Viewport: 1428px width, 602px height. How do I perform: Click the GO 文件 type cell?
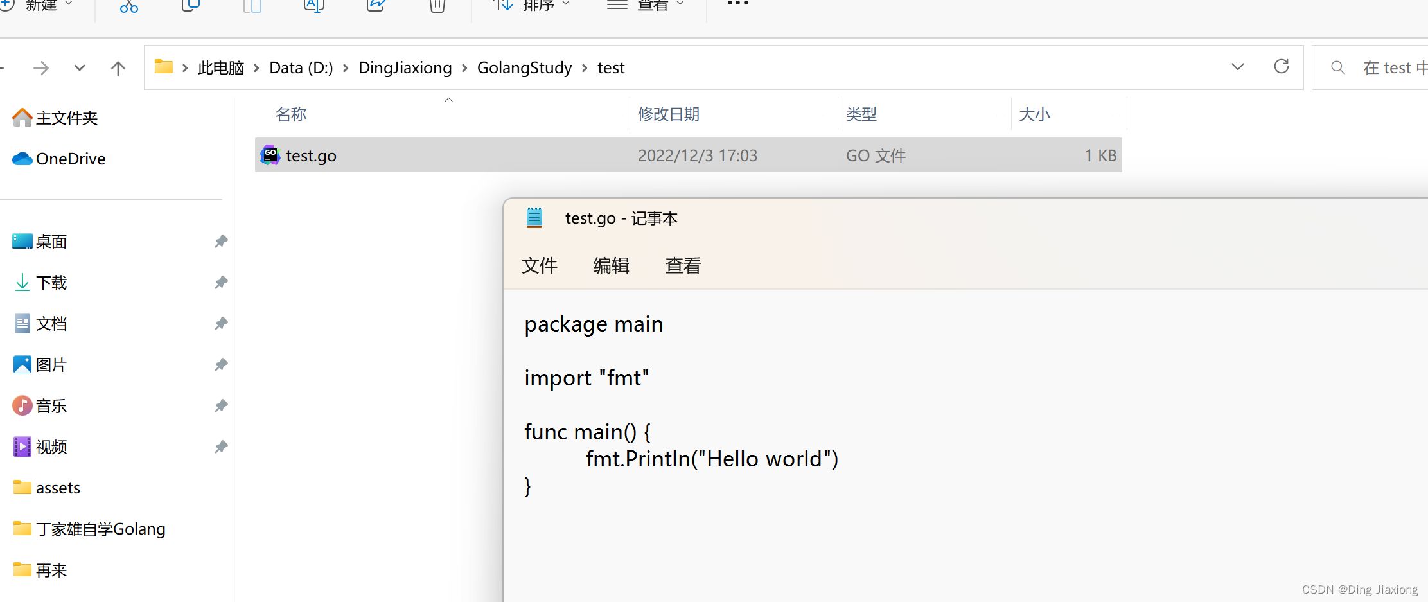point(876,155)
